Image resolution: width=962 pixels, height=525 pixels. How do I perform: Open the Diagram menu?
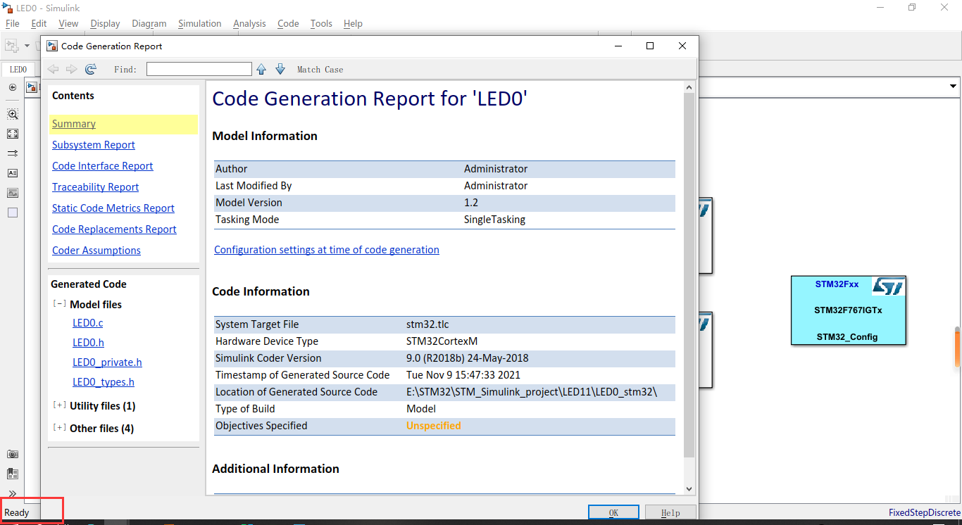click(x=149, y=23)
